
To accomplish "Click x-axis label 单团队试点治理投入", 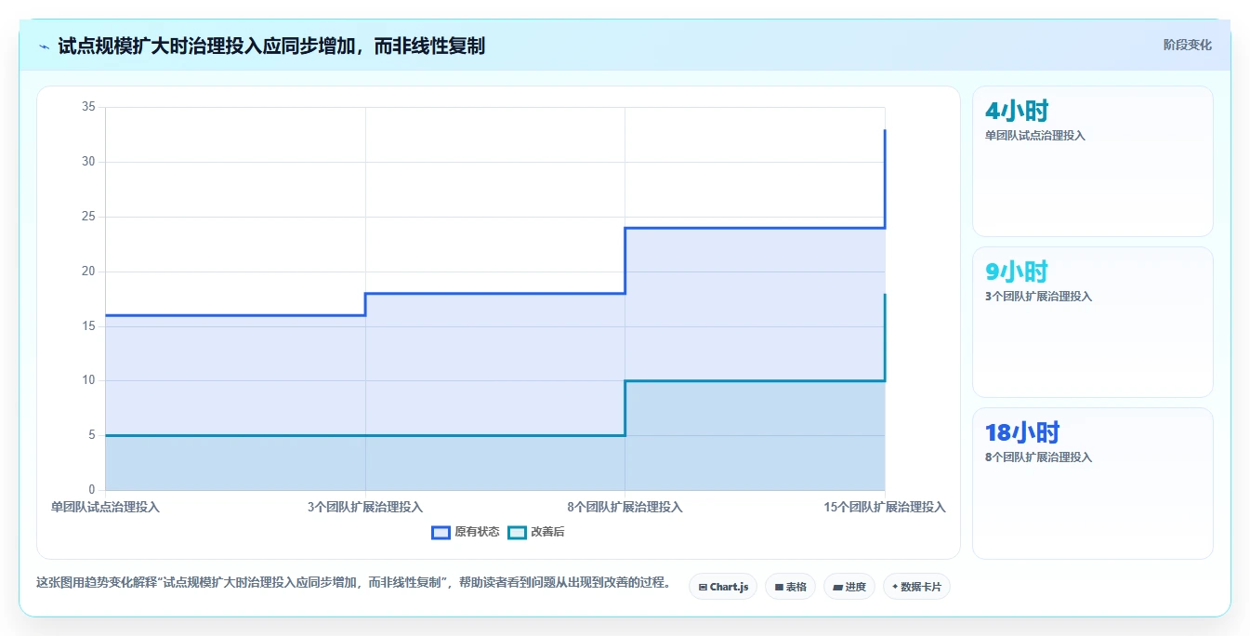I will [105, 507].
